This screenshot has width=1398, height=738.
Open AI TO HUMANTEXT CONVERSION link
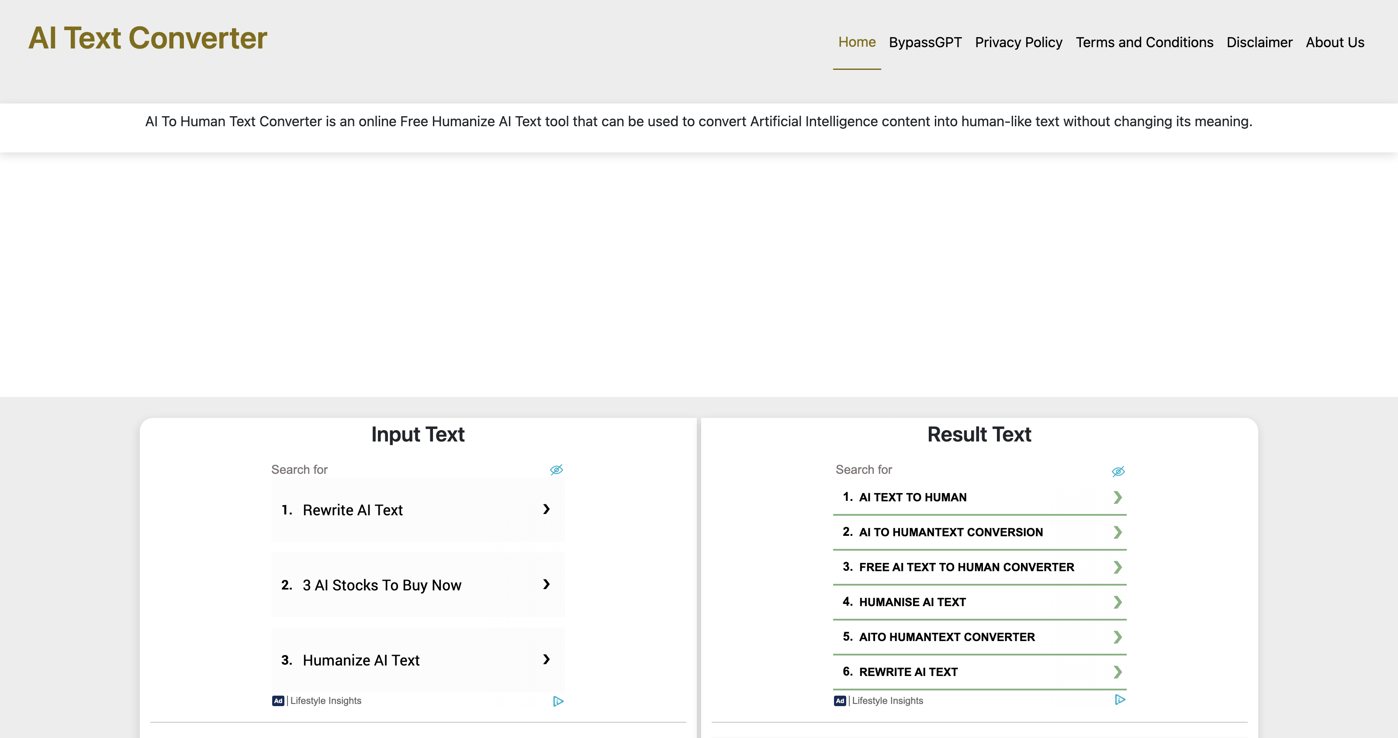click(979, 532)
